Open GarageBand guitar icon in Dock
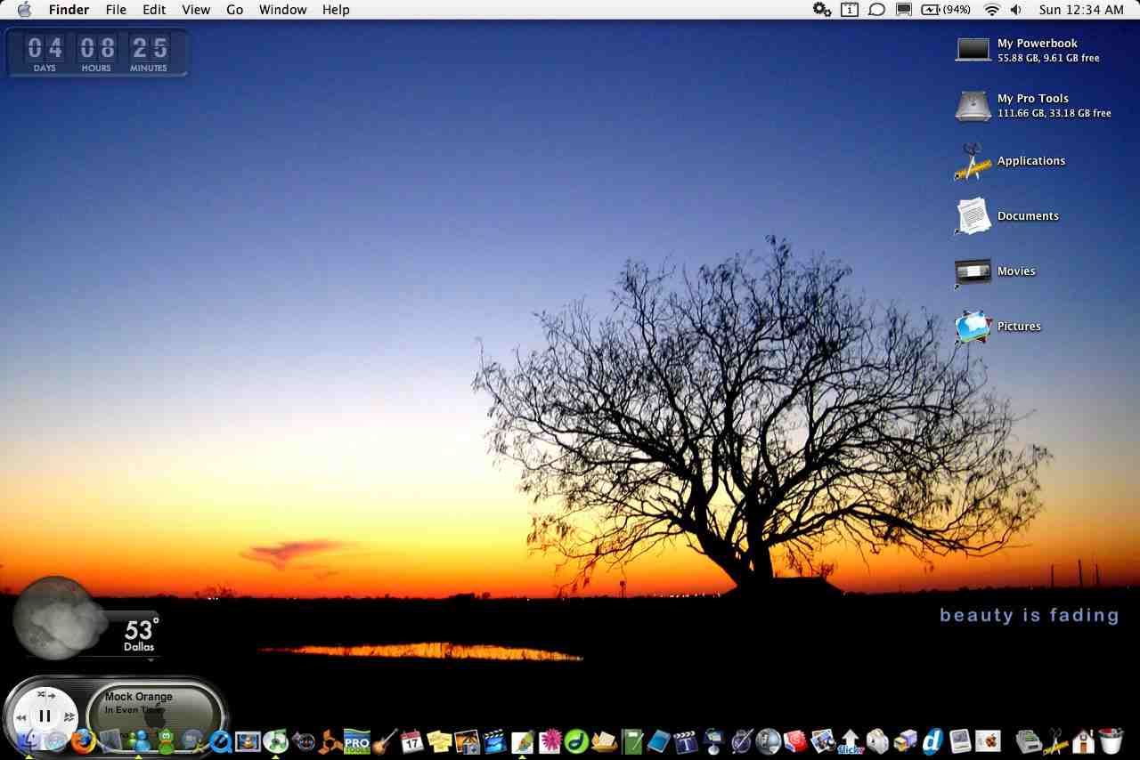 coord(385,740)
